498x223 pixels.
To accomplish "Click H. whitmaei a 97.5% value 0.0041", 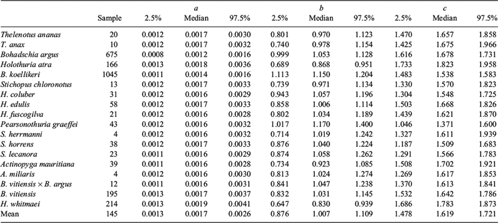I will [x=239, y=204].
